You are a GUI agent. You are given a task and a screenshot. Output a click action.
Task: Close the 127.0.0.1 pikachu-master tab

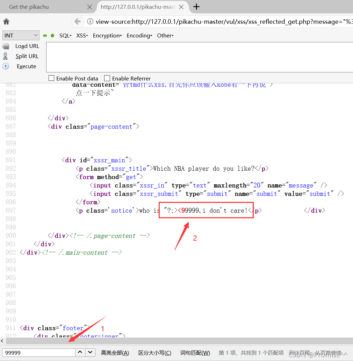181,7
